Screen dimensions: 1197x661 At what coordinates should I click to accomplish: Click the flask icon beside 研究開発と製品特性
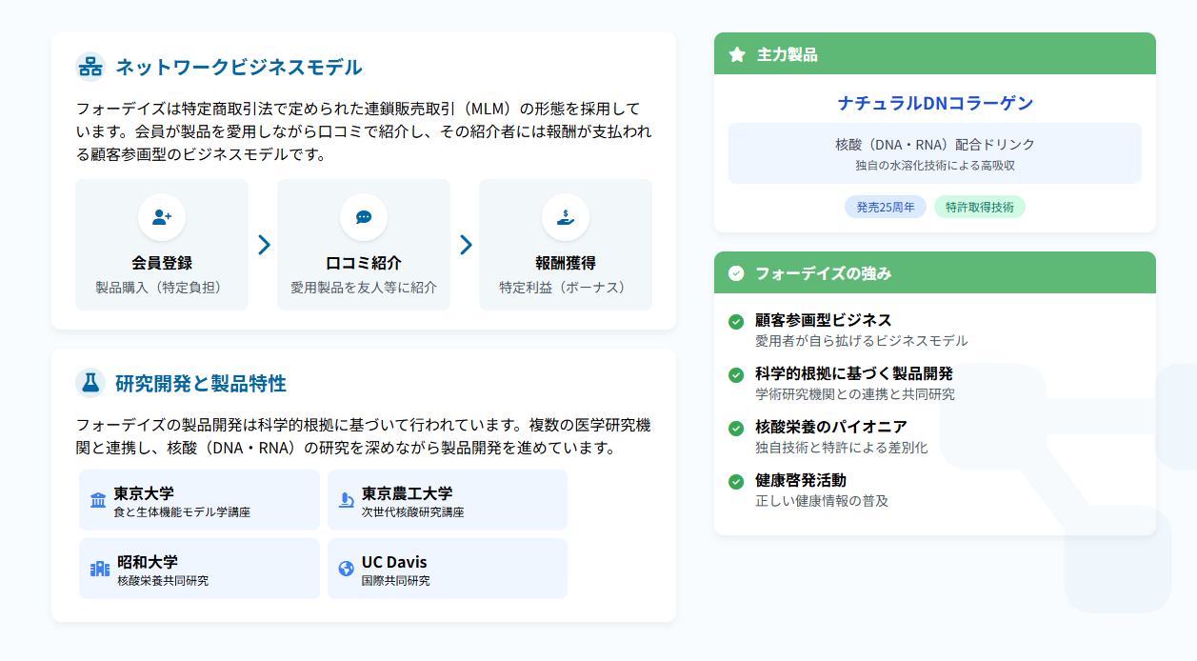pos(90,383)
